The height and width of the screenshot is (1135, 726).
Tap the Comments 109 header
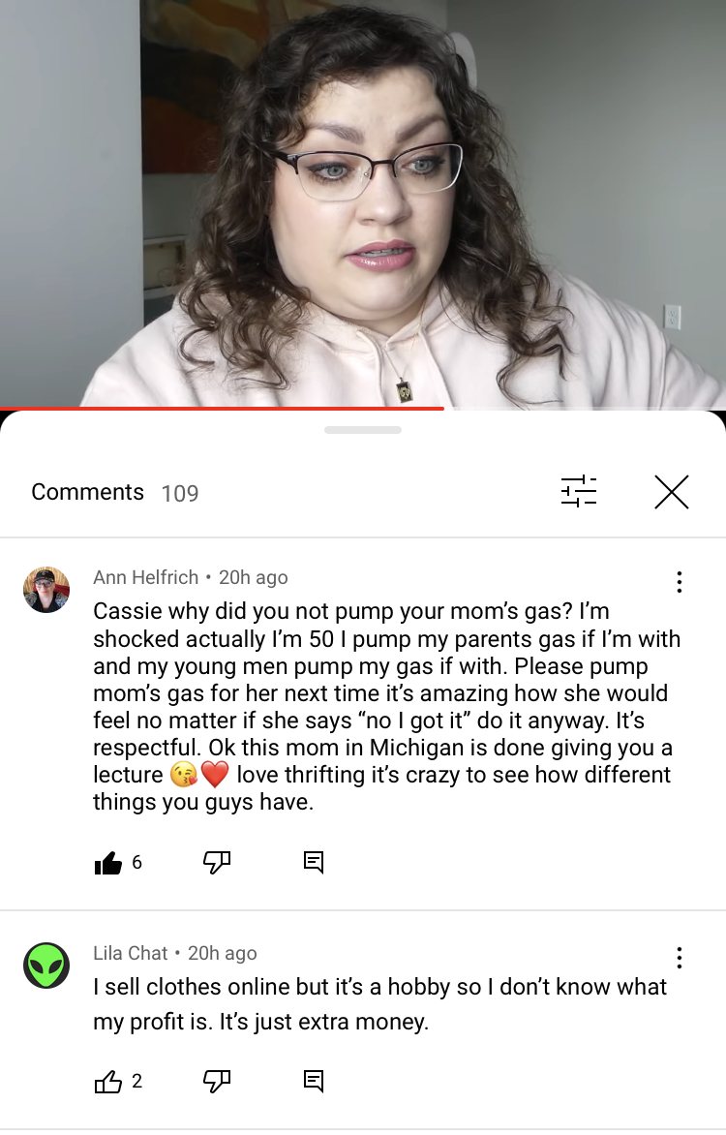[x=114, y=492]
